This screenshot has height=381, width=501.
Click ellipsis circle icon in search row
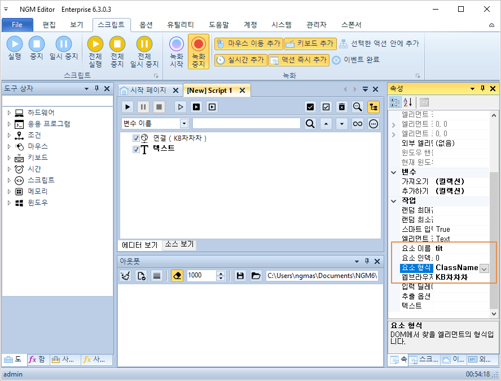click(373, 124)
